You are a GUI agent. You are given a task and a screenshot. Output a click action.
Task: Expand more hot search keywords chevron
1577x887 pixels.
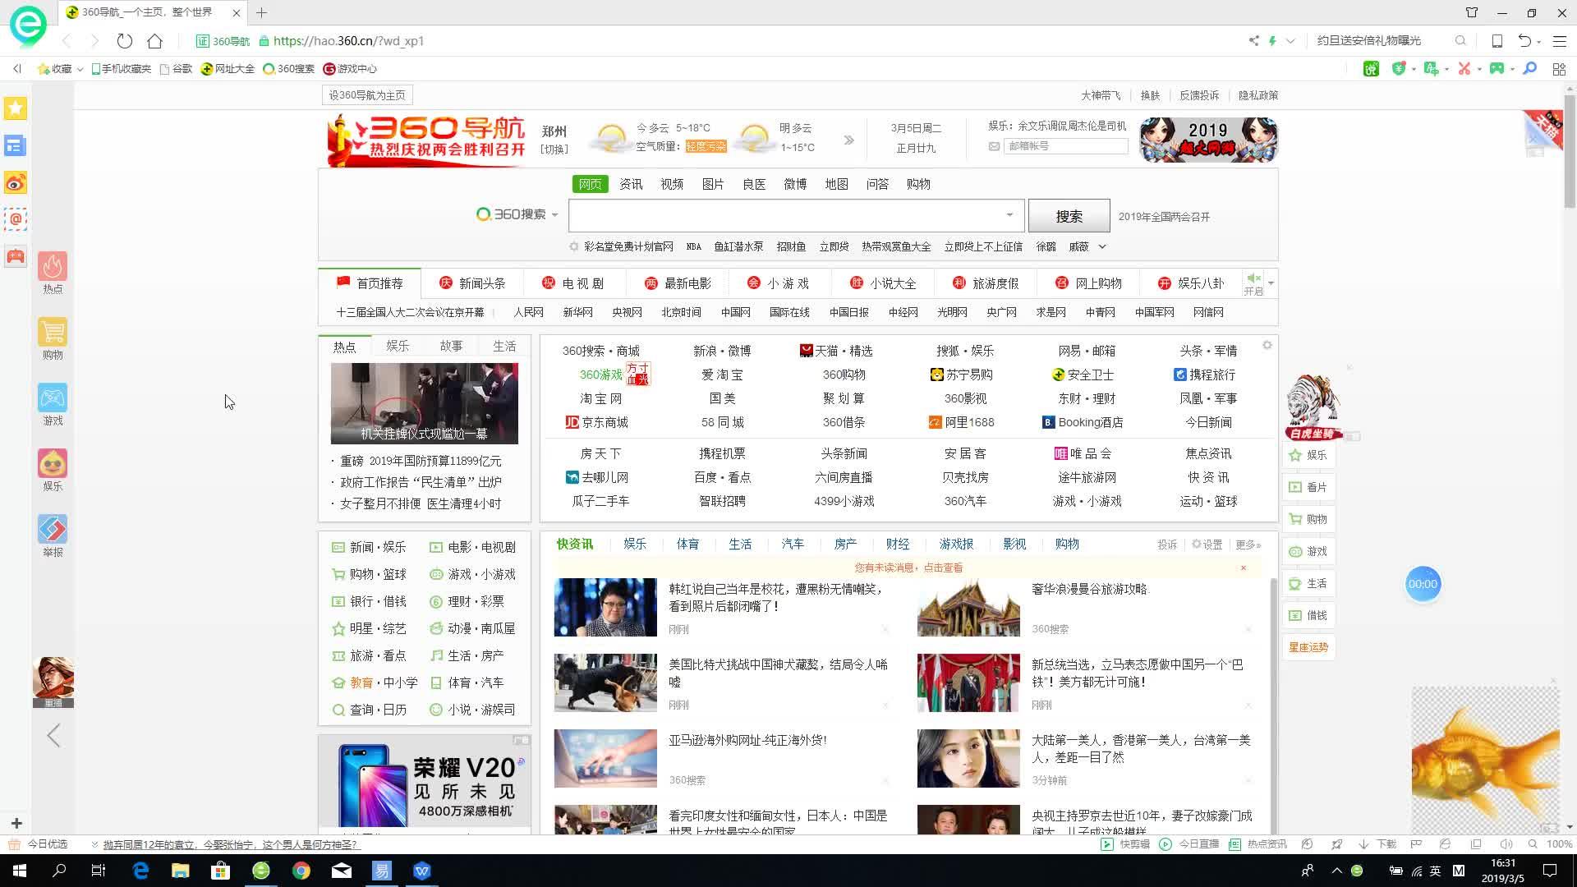tap(1102, 246)
